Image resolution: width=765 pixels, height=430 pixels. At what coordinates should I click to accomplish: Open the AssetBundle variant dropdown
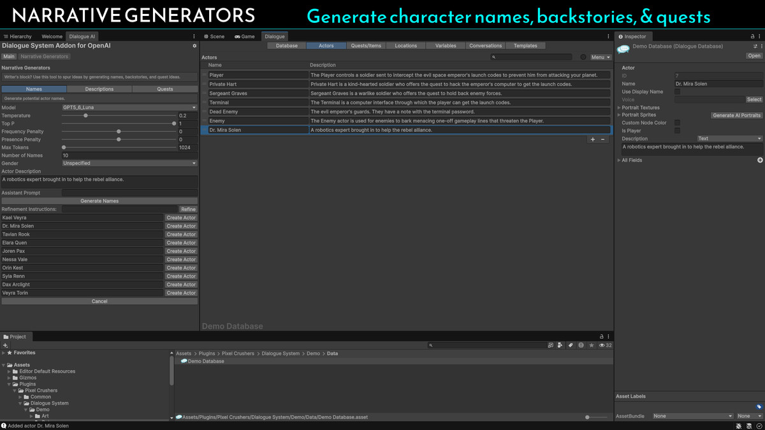pos(749,416)
